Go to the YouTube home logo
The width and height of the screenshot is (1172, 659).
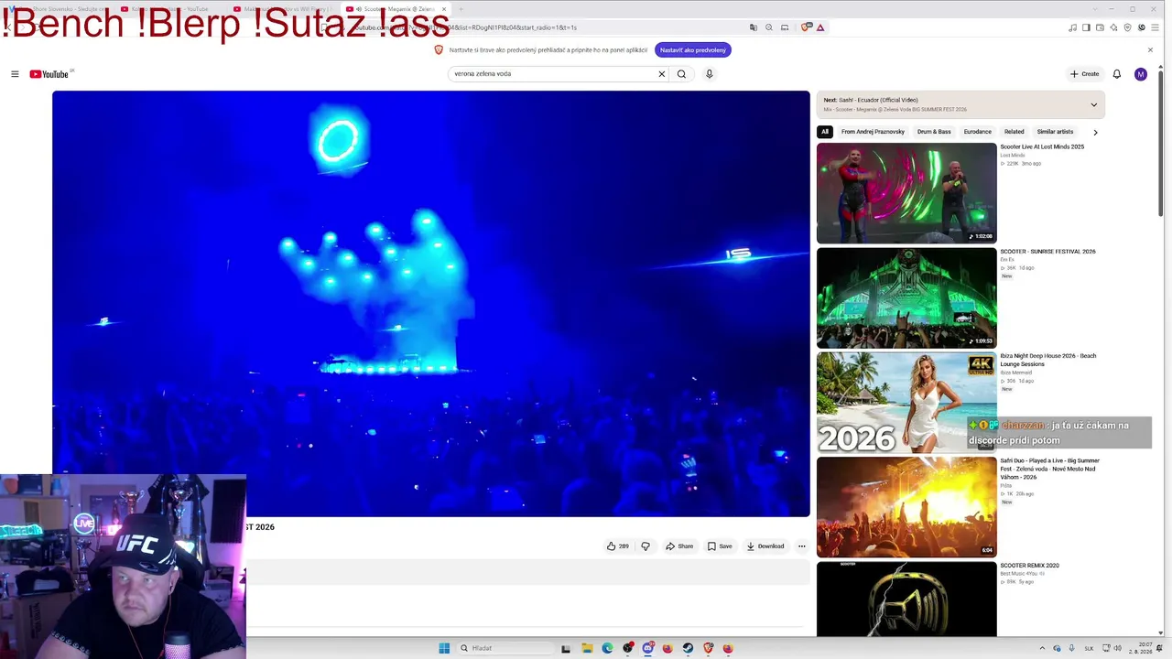tap(49, 74)
